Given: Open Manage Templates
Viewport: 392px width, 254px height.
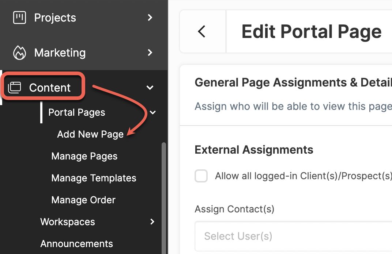Looking at the screenshot, I should coord(94,178).
